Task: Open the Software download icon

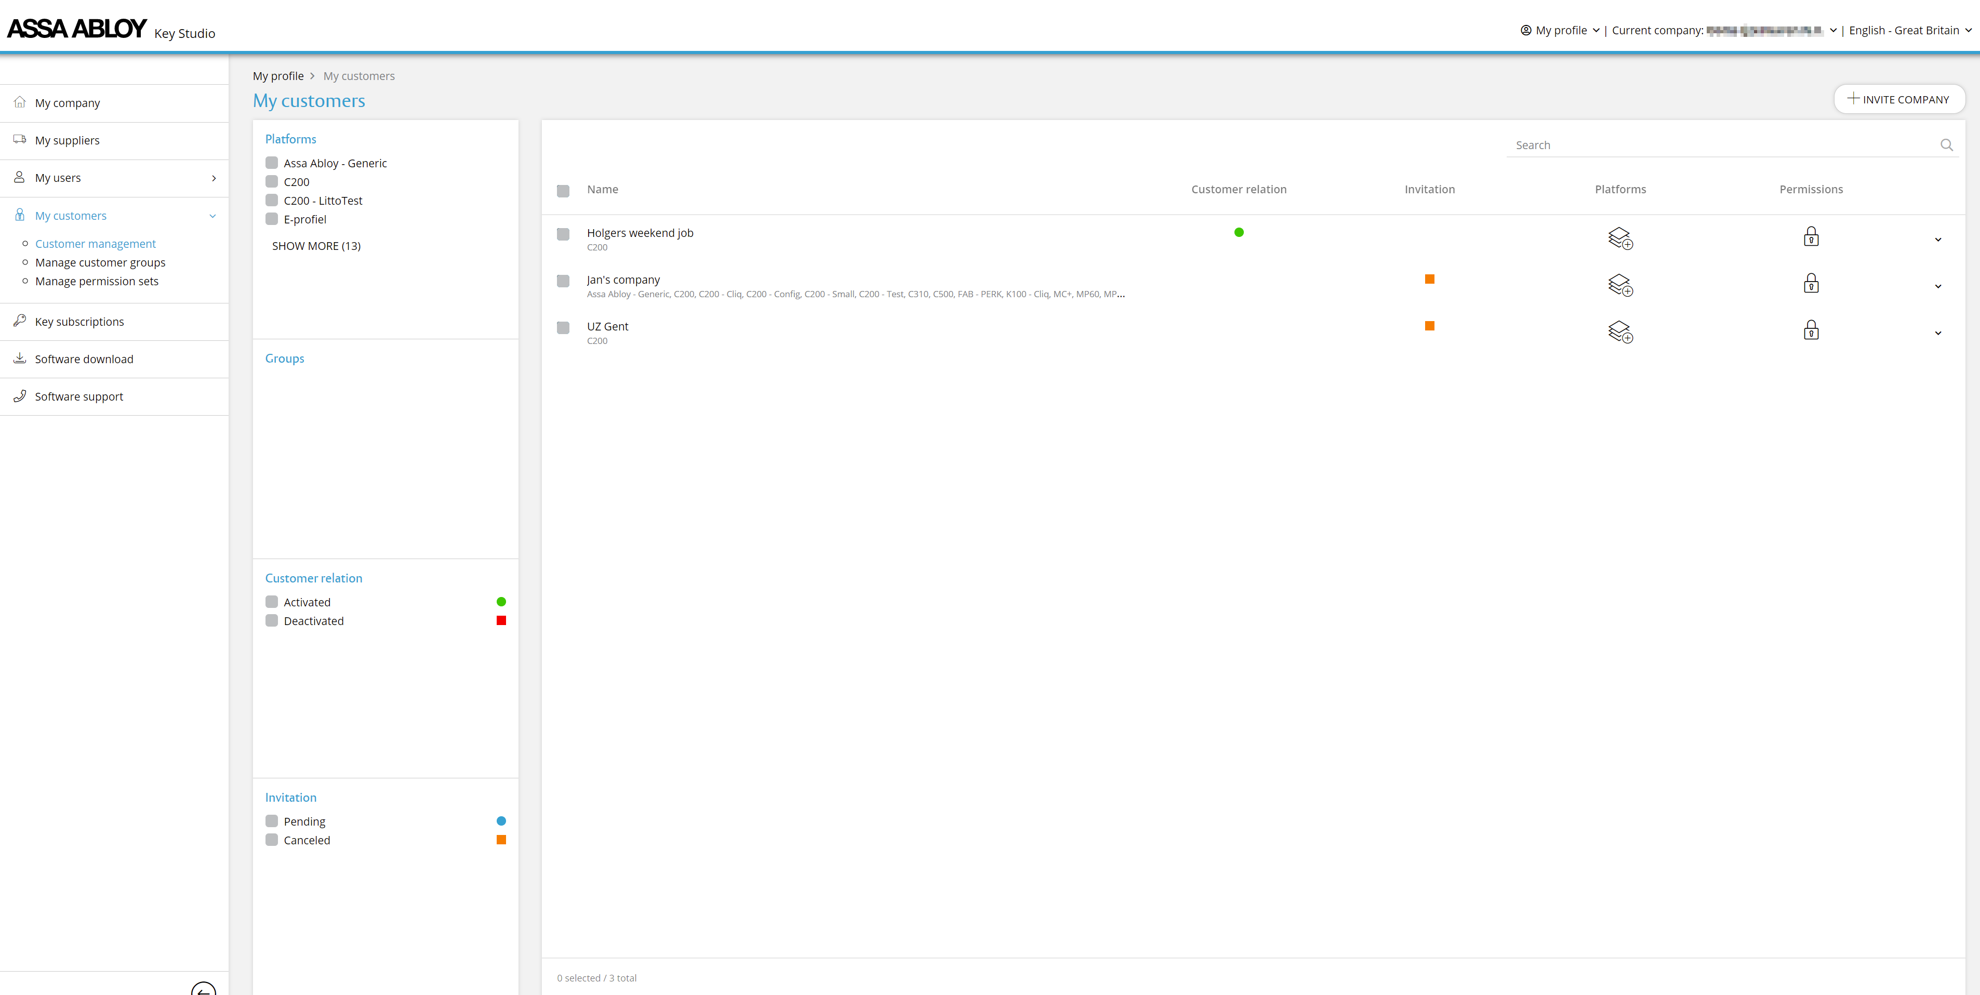Action: [19, 359]
